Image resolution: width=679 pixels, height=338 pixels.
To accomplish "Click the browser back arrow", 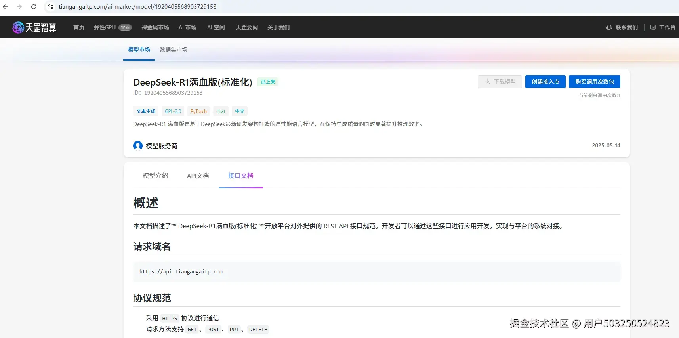I will [6, 7].
